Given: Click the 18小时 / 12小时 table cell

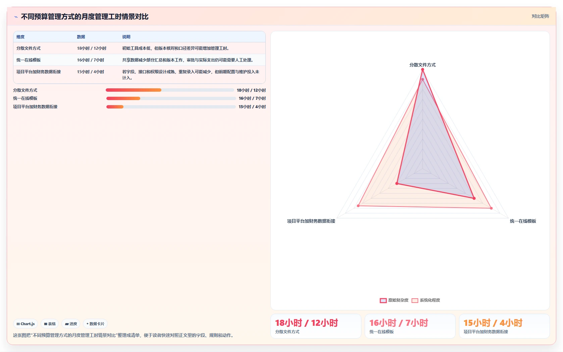Looking at the screenshot, I should [x=92, y=48].
